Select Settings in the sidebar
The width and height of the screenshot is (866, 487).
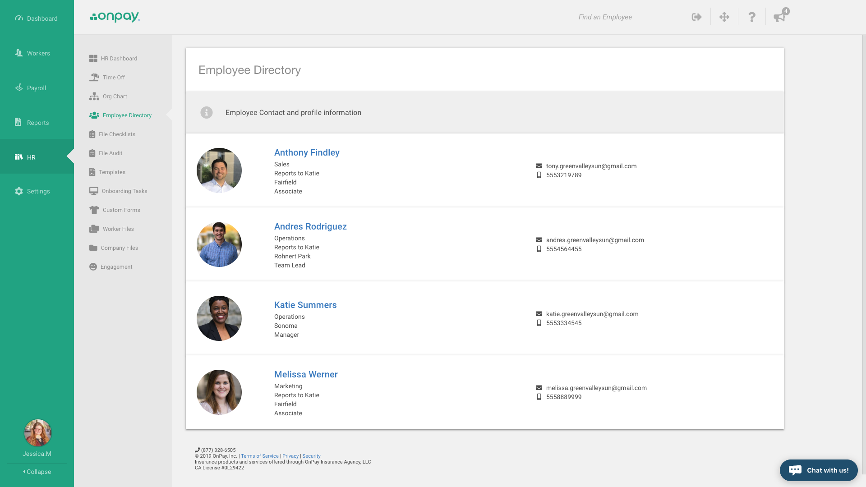(37, 191)
